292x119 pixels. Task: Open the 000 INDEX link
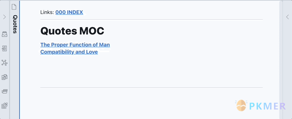69,12
